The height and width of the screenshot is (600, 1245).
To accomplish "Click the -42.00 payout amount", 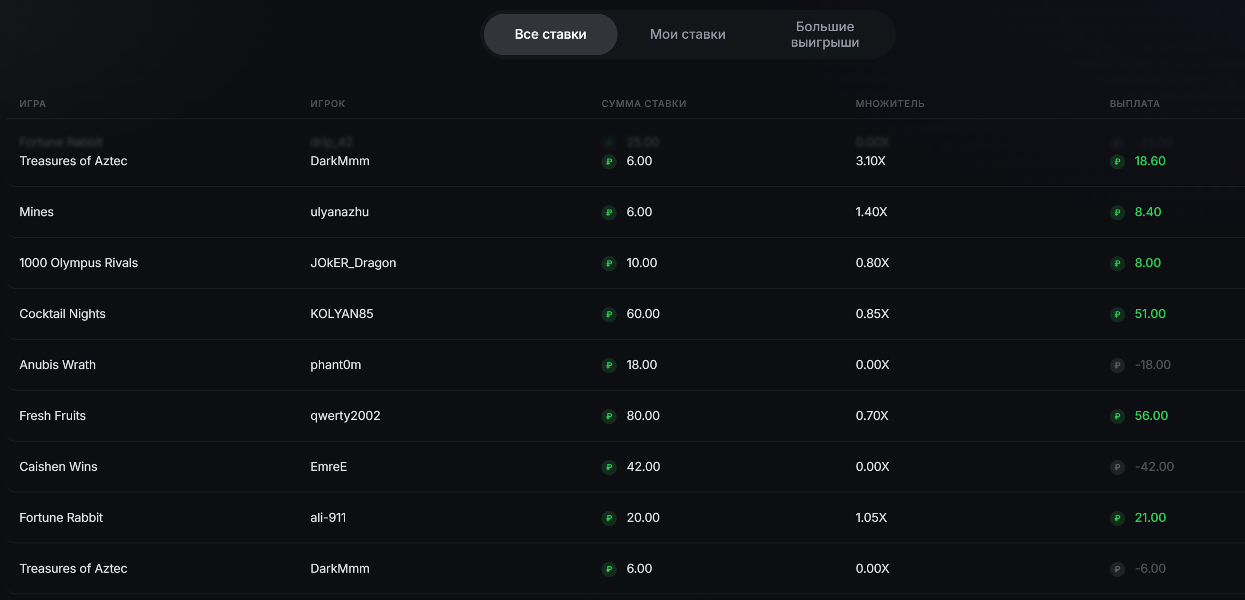I will click(1154, 467).
